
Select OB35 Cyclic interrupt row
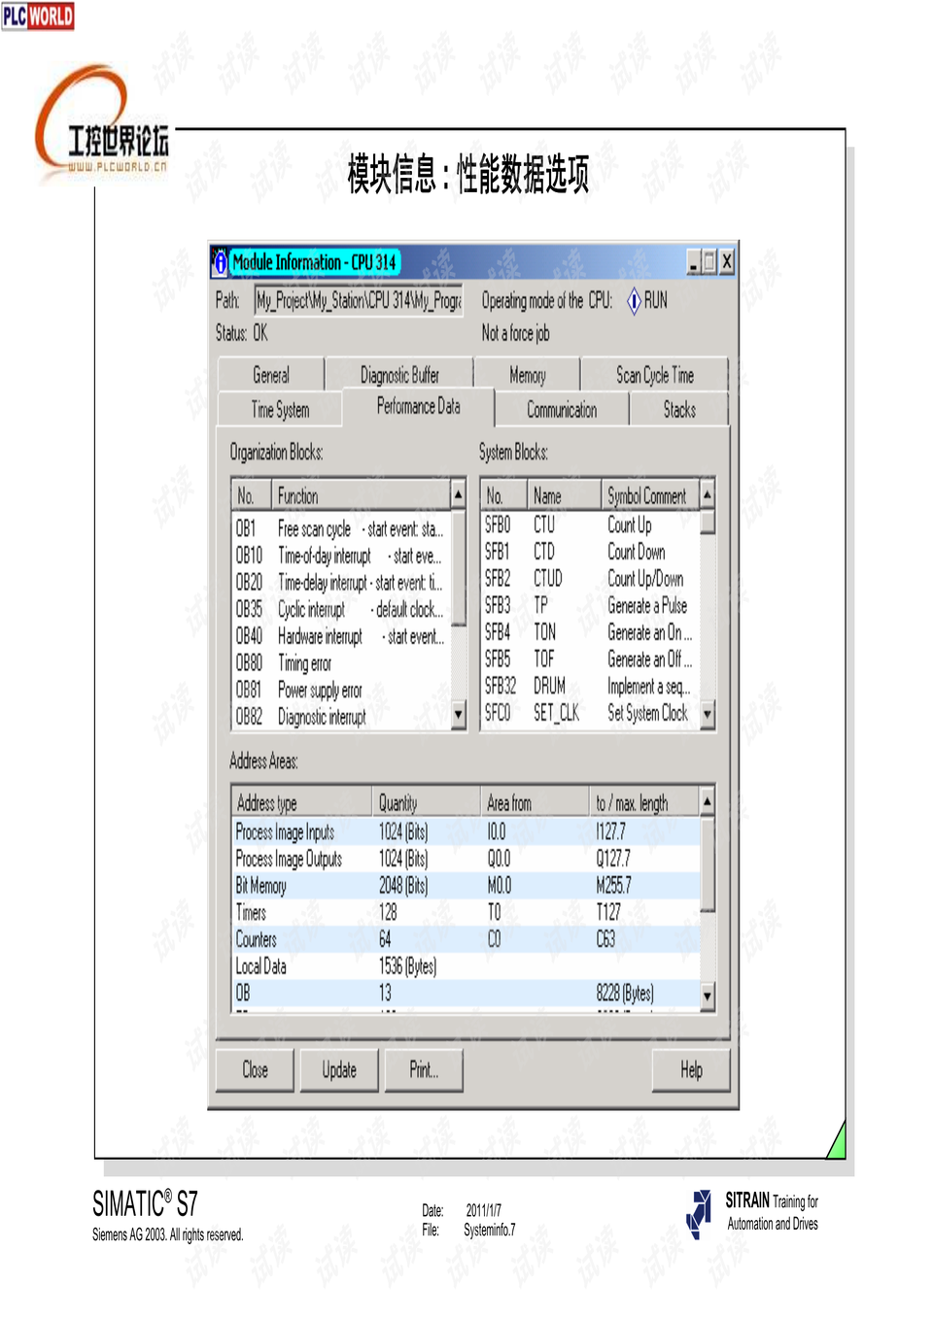pos(339,610)
